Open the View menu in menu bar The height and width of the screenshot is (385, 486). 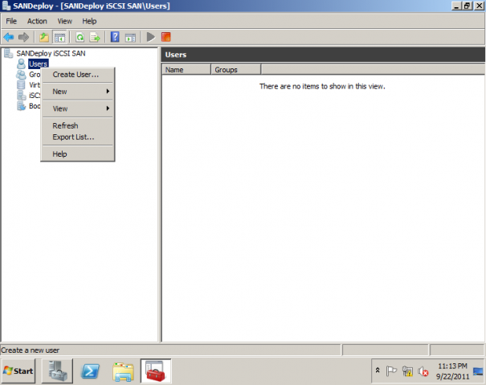(65, 21)
